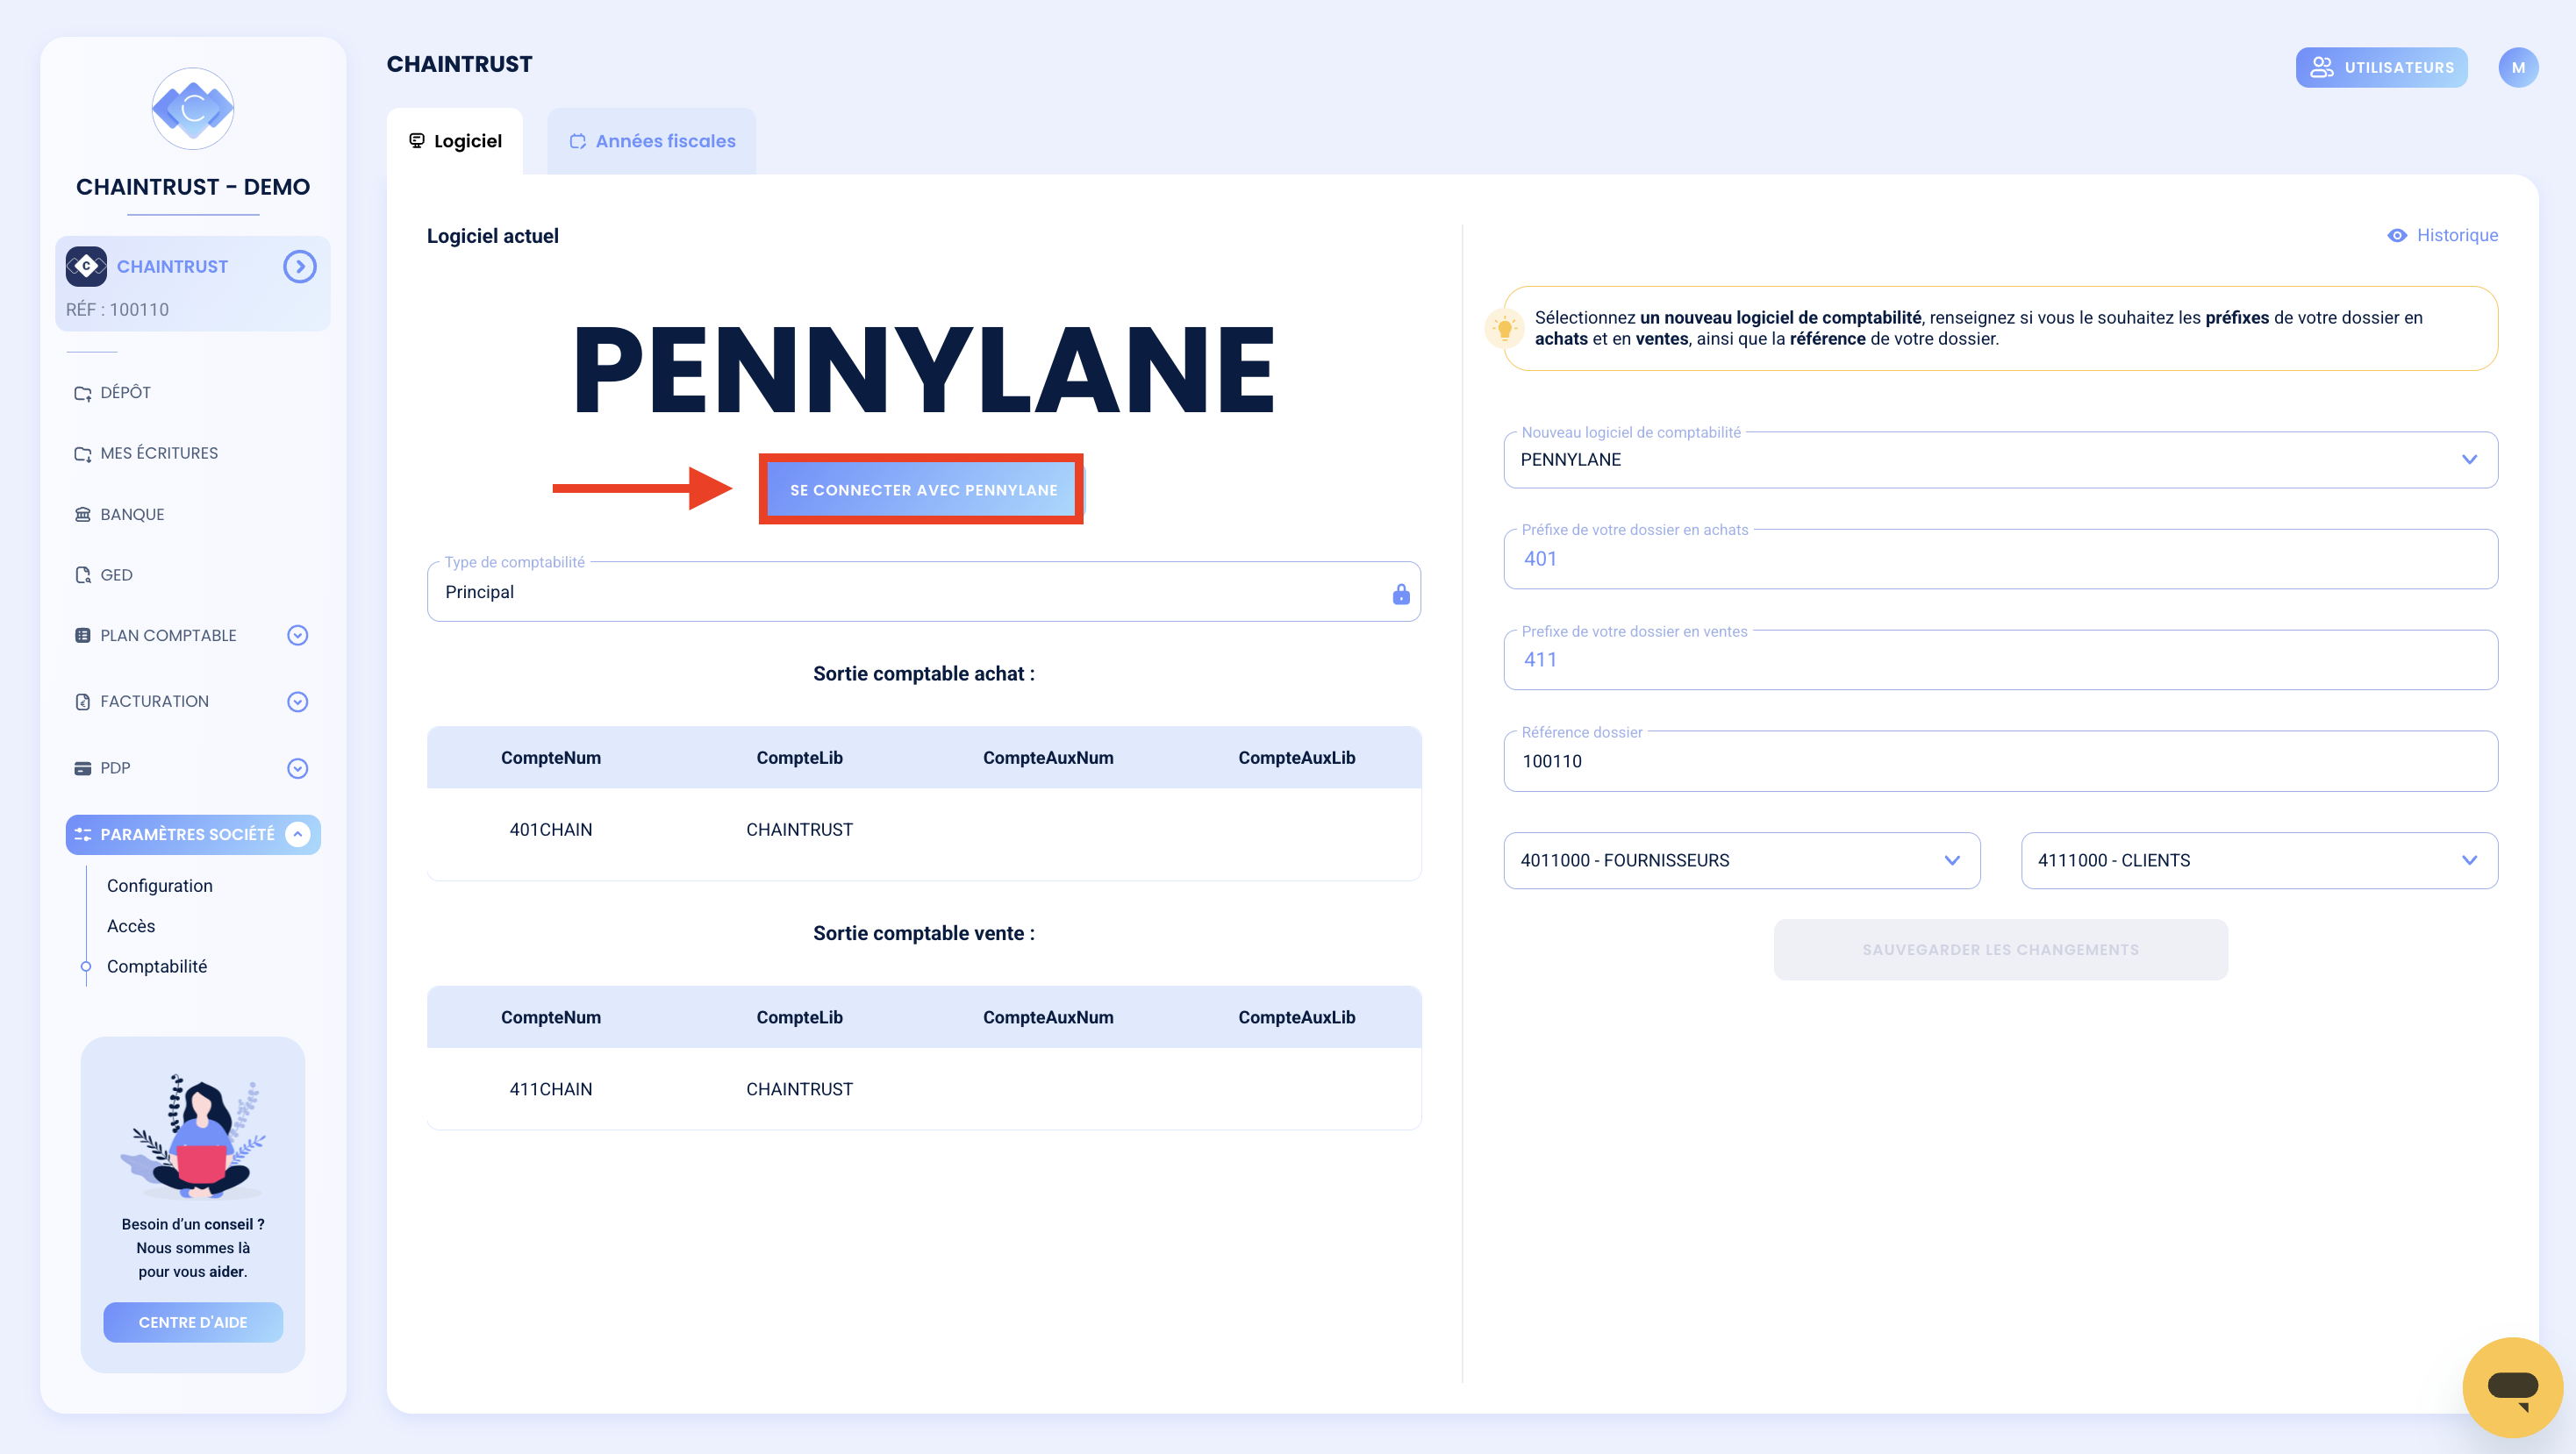The image size is (2576, 1454).
Task: Collapse the PARAMÈTRES SOCIÉTÉ chevron
Action: 297,834
